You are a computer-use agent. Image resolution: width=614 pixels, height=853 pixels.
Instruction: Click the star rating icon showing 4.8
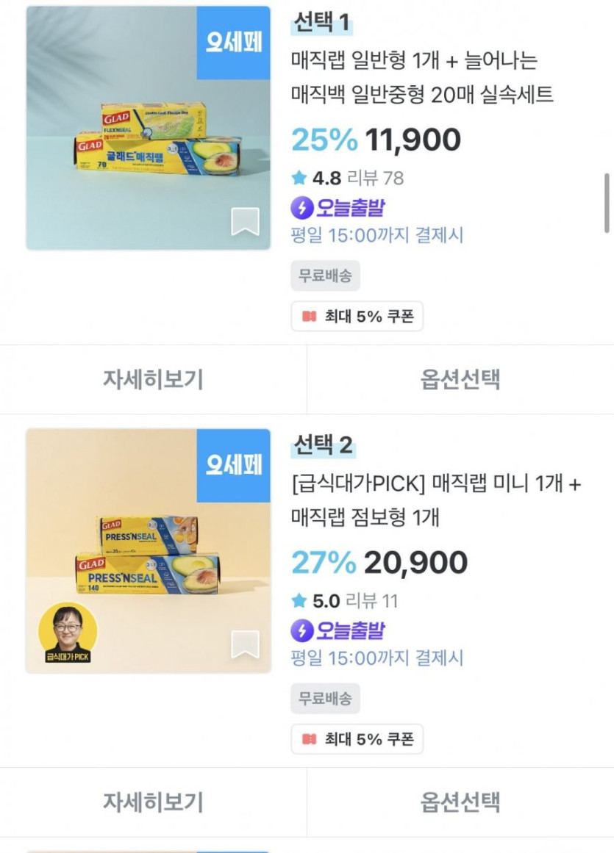299,178
